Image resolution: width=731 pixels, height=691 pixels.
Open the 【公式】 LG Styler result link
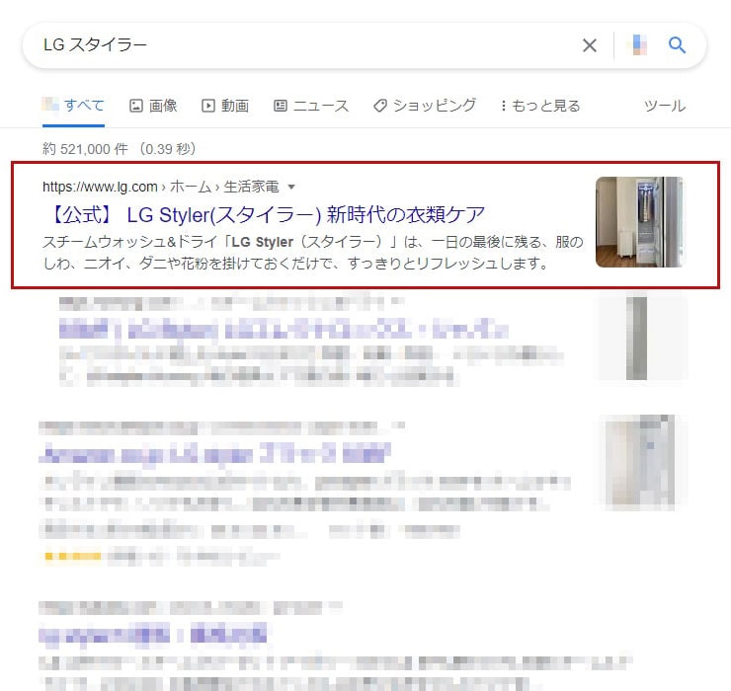pos(265,215)
